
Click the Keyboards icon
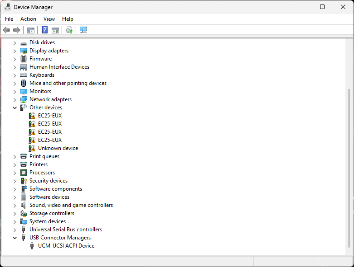coord(24,75)
